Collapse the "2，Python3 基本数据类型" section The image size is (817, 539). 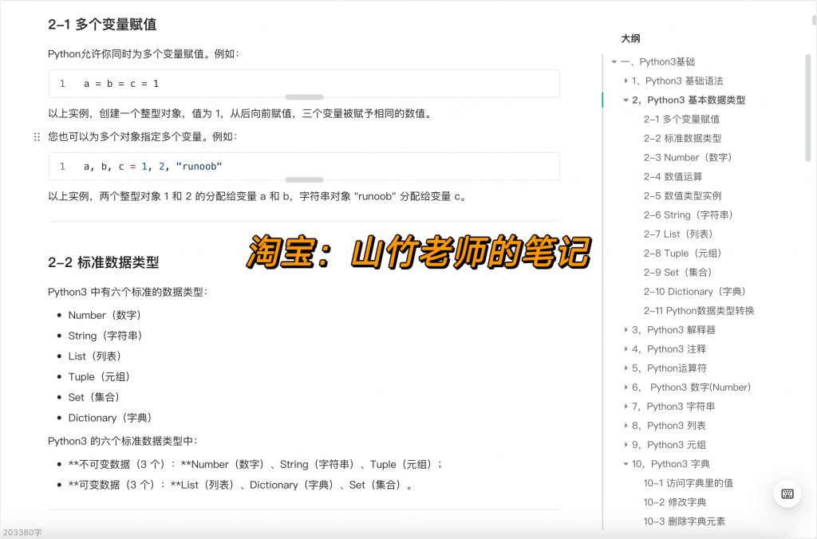626,100
